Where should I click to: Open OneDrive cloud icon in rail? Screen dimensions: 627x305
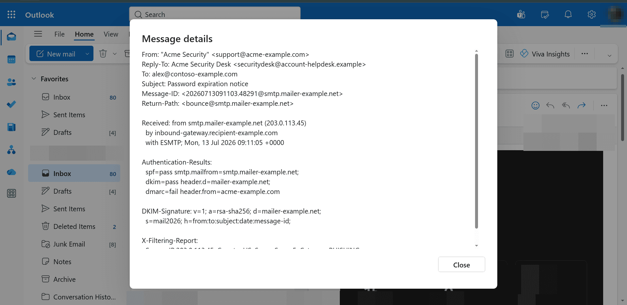11,172
